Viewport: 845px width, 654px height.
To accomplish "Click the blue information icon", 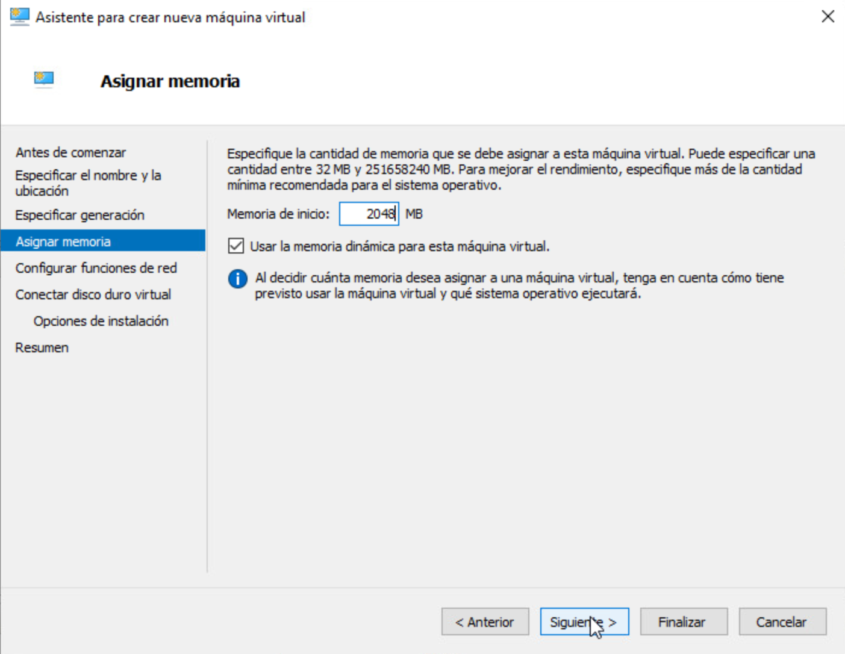I will click(237, 279).
